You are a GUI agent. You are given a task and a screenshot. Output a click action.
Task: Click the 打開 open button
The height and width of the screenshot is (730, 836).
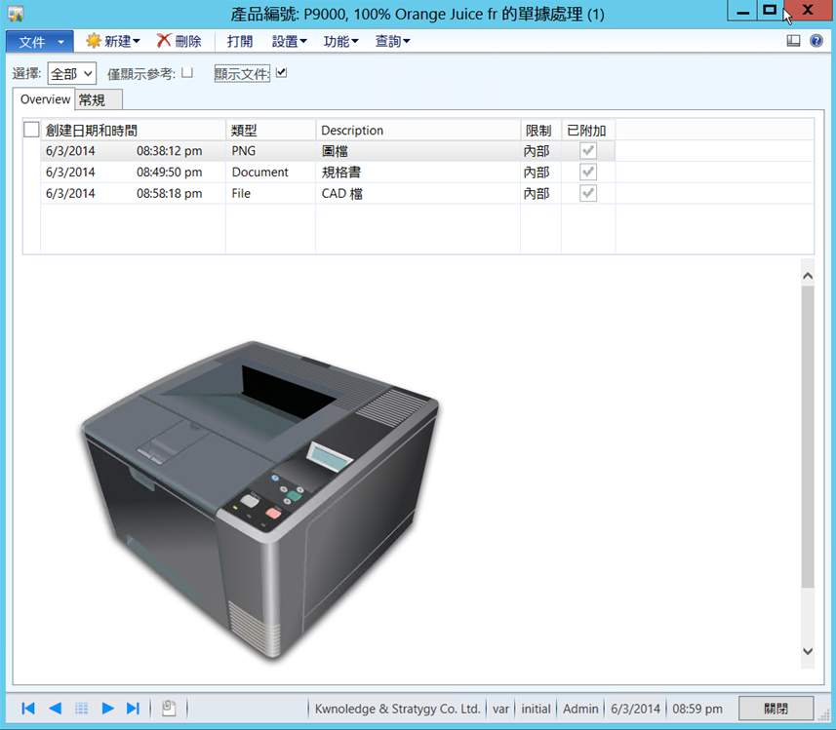tap(239, 41)
